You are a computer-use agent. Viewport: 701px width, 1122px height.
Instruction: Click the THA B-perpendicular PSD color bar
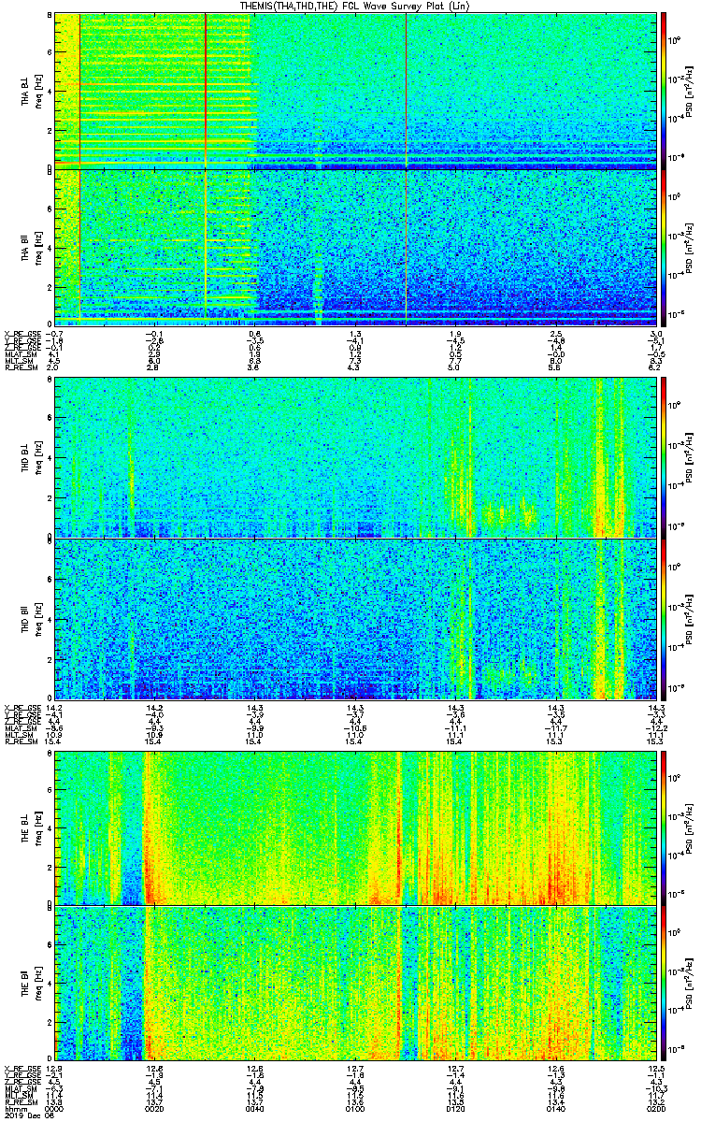pos(665,90)
